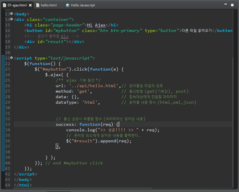Collapse the script block fold on line 21

click(x=12, y=58)
